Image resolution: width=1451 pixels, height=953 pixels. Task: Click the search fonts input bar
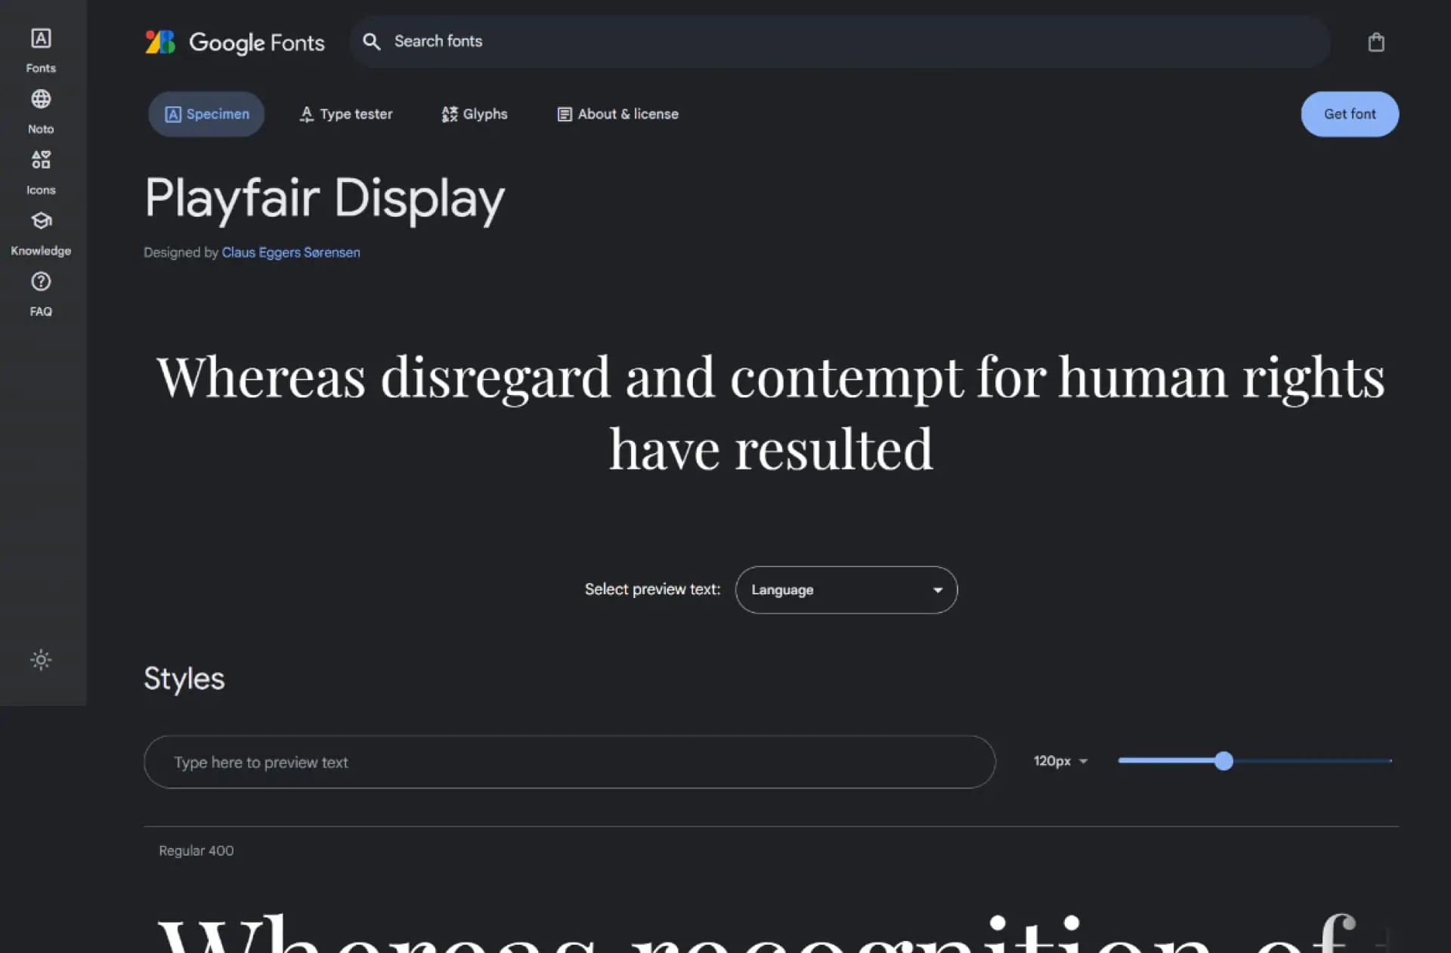(x=840, y=41)
